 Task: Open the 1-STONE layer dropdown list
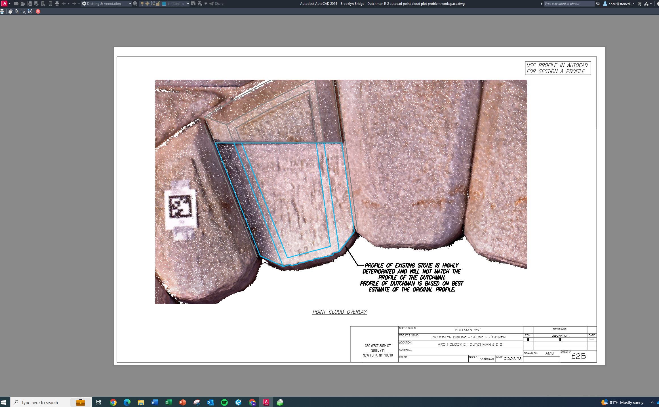[188, 4]
